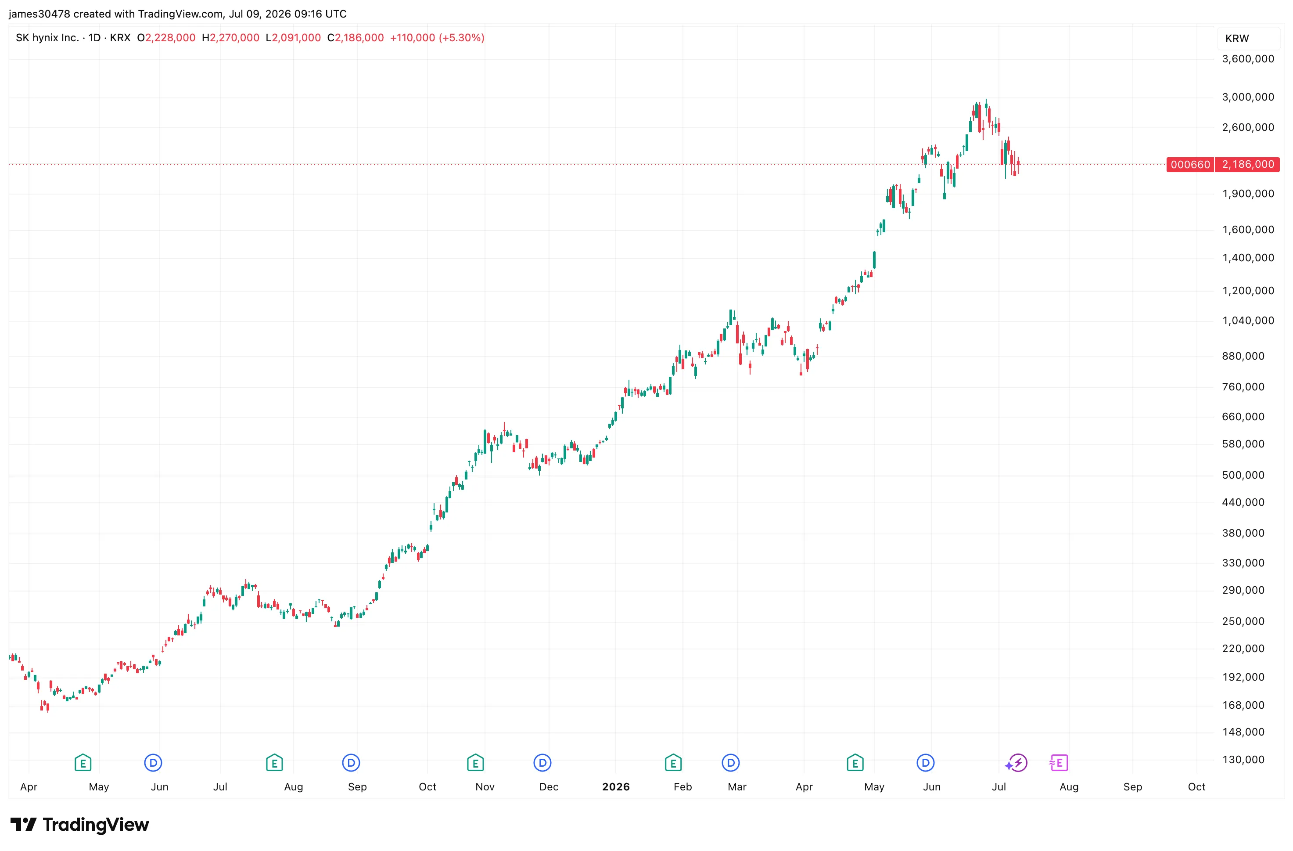The image size is (1293, 851).
Task: Click the close value C2,186,000
Action: 356,37
